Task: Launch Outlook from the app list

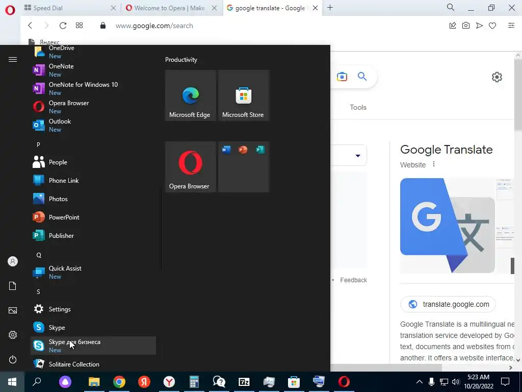Action: pos(93,126)
